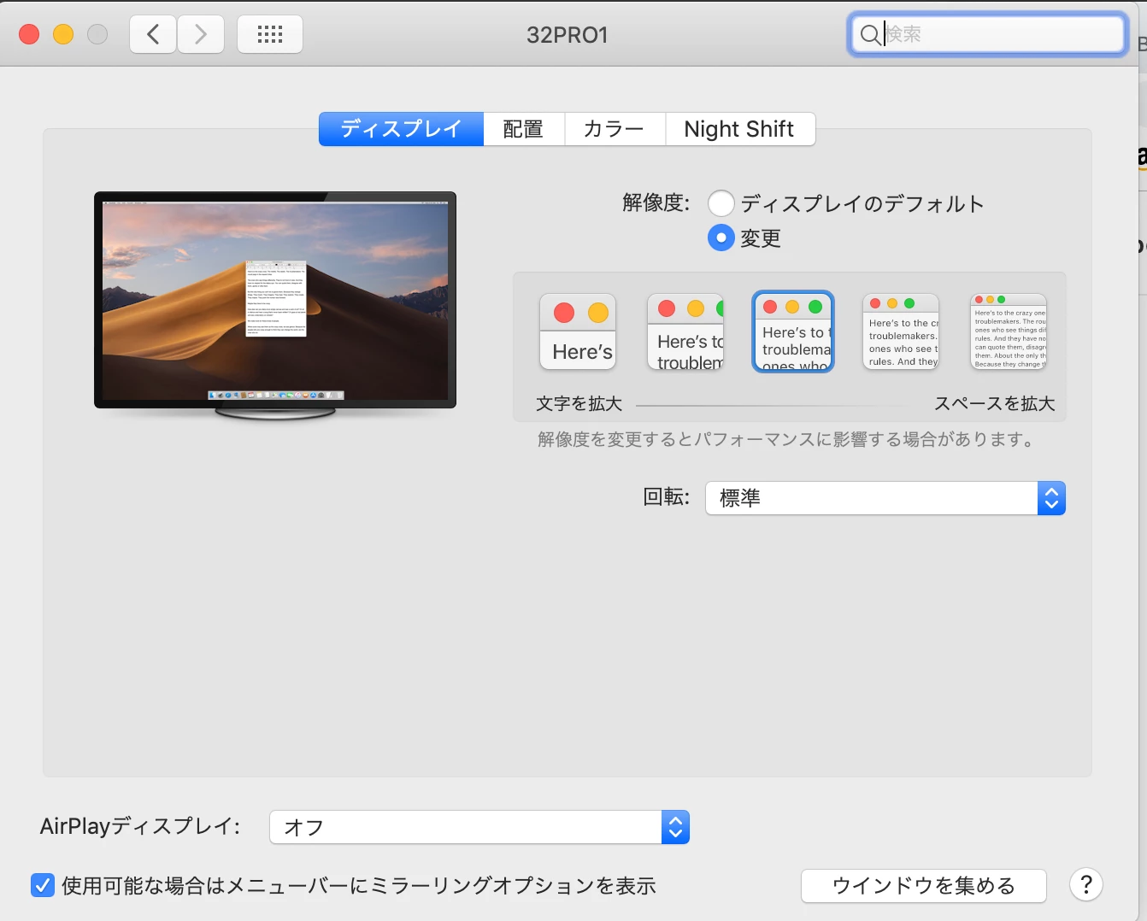Screen dimensions: 1147x921
Task: Open the 回転 dropdown showing 標準
Action: pyautogui.click(x=885, y=498)
